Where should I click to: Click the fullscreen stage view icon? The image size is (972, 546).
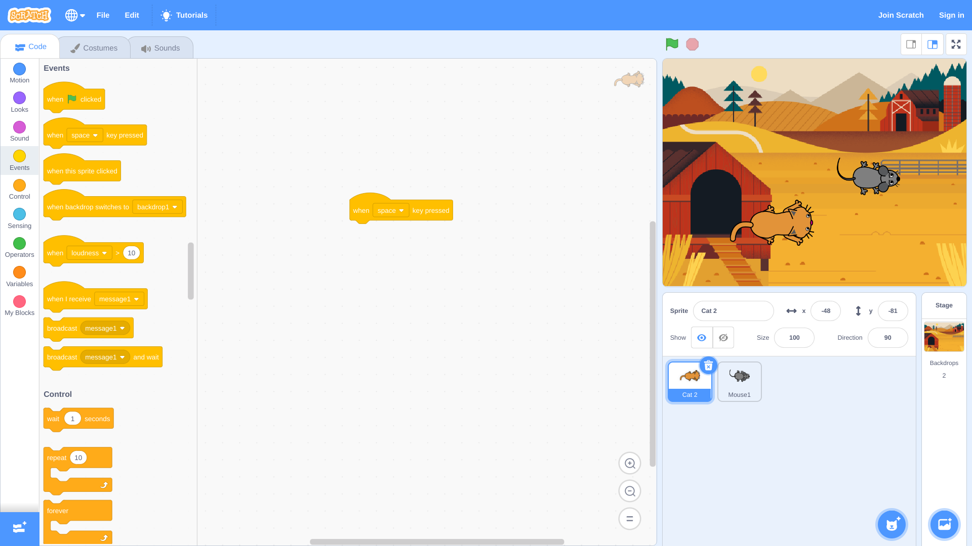tap(956, 44)
